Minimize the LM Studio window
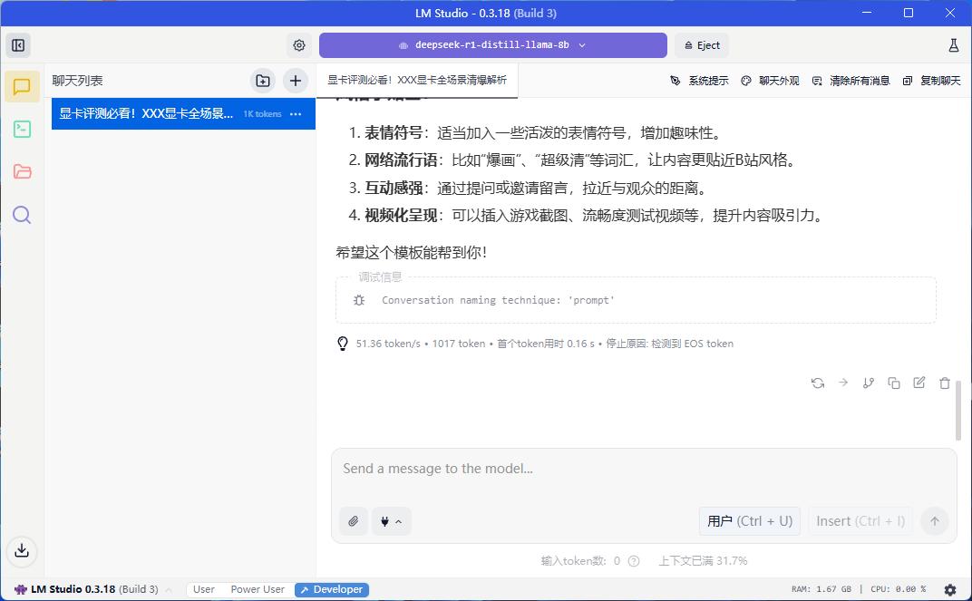 [867, 13]
